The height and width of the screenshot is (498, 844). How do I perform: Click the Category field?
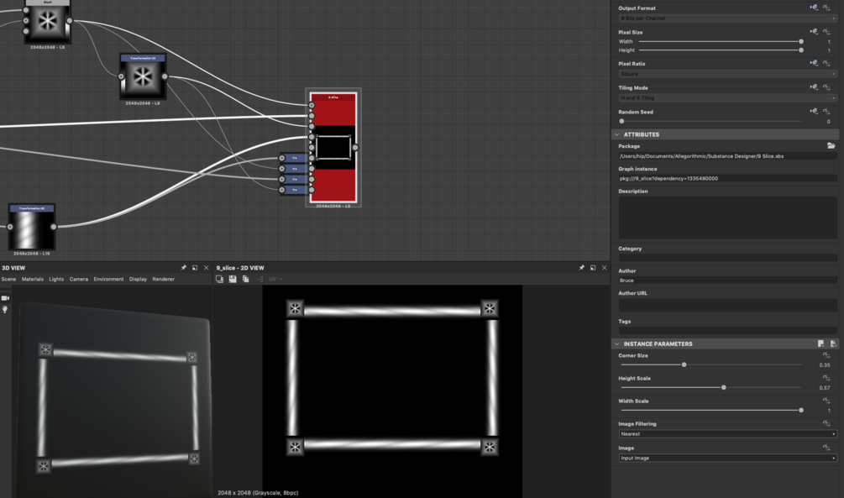728,258
